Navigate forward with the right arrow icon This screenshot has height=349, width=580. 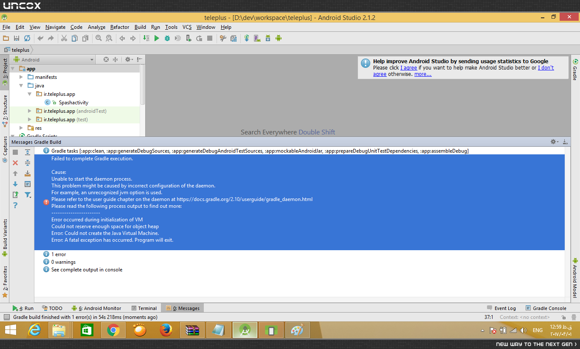133,38
